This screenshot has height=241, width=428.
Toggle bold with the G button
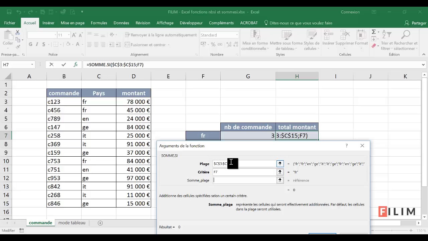tap(30, 45)
